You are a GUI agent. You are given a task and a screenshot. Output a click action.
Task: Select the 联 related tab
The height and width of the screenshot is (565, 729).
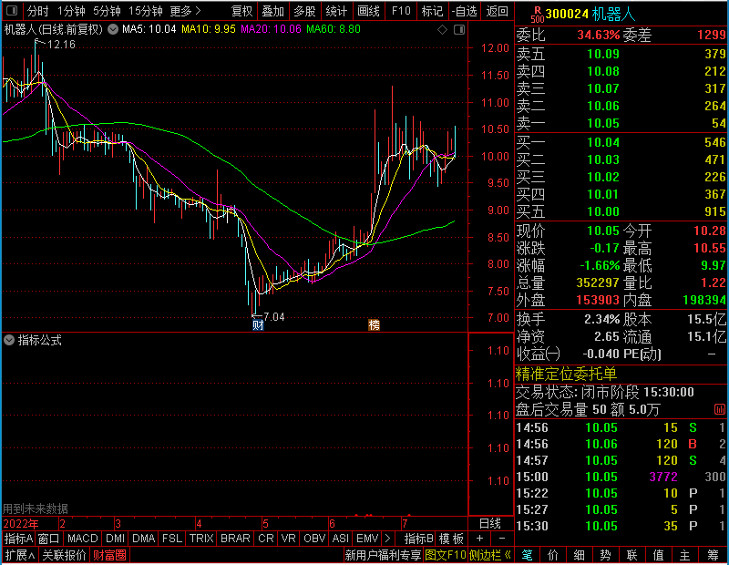(x=631, y=555)
